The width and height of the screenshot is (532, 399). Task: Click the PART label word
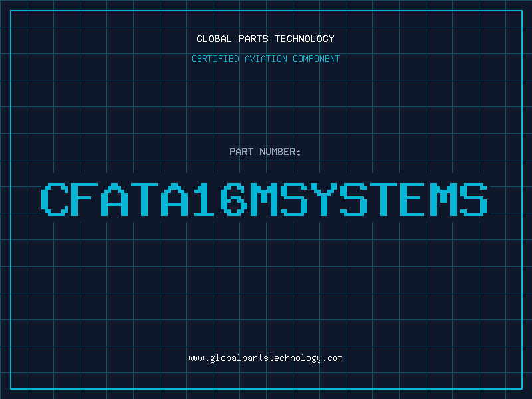coord(241,152)
